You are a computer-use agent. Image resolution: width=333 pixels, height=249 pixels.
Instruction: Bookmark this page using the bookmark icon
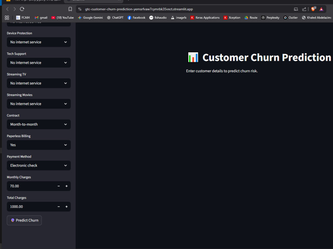click(70, 9)
